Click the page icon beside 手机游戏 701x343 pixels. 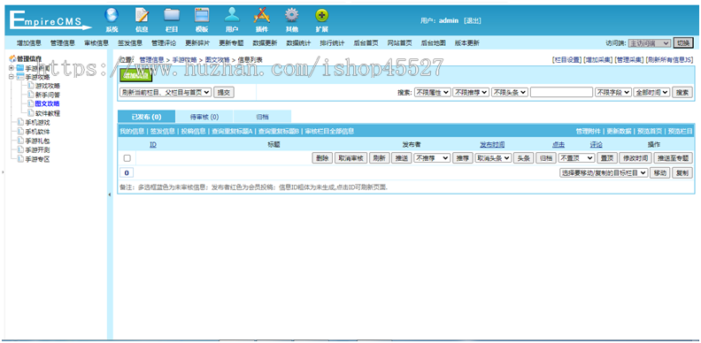click(x=20, y=122)
